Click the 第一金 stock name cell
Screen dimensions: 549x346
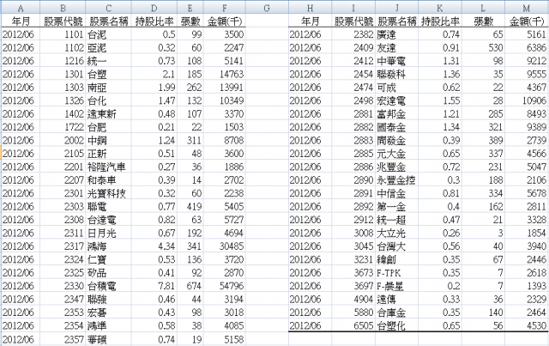point(396,206)
